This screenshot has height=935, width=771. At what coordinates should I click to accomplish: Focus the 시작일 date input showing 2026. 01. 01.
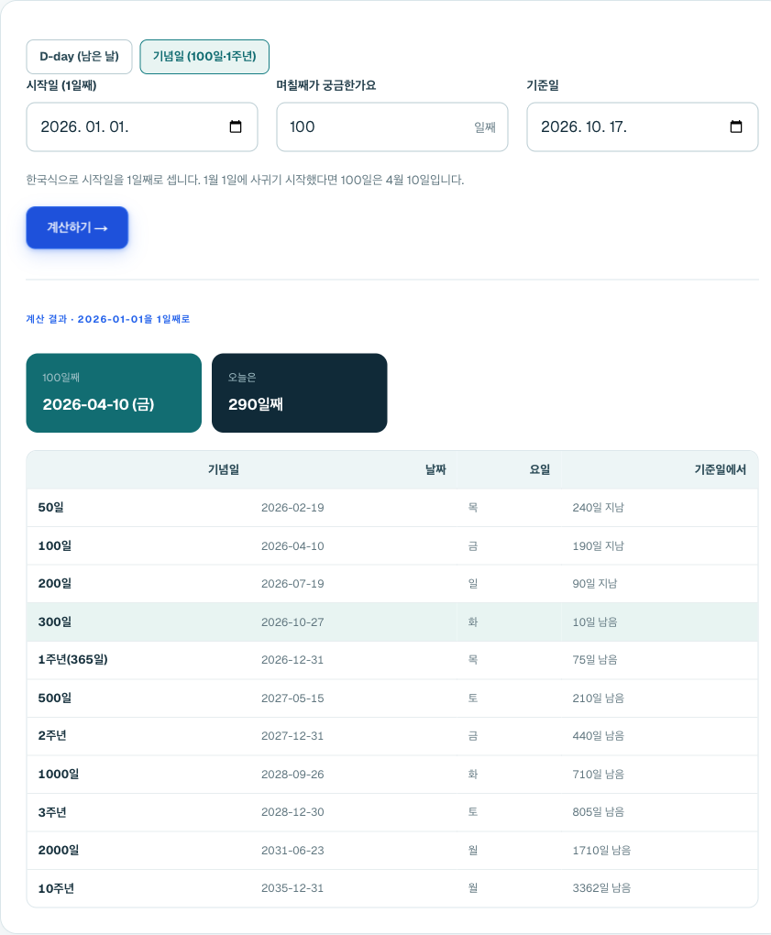tap(142, 127)
